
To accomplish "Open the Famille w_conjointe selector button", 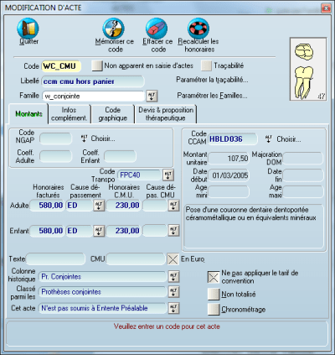I will (152, 96).
